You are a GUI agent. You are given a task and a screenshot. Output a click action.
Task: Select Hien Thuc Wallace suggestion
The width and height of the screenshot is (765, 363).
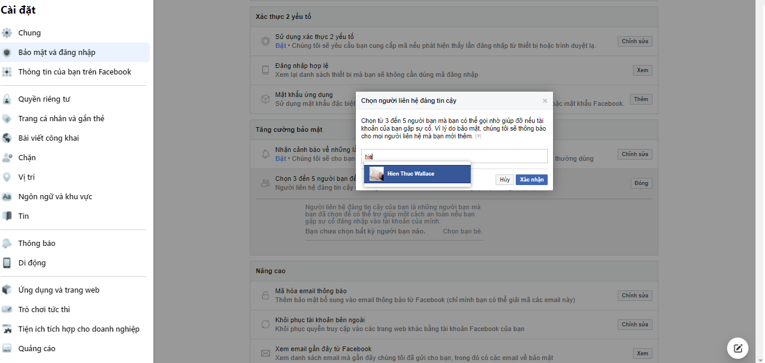point(417,174)
